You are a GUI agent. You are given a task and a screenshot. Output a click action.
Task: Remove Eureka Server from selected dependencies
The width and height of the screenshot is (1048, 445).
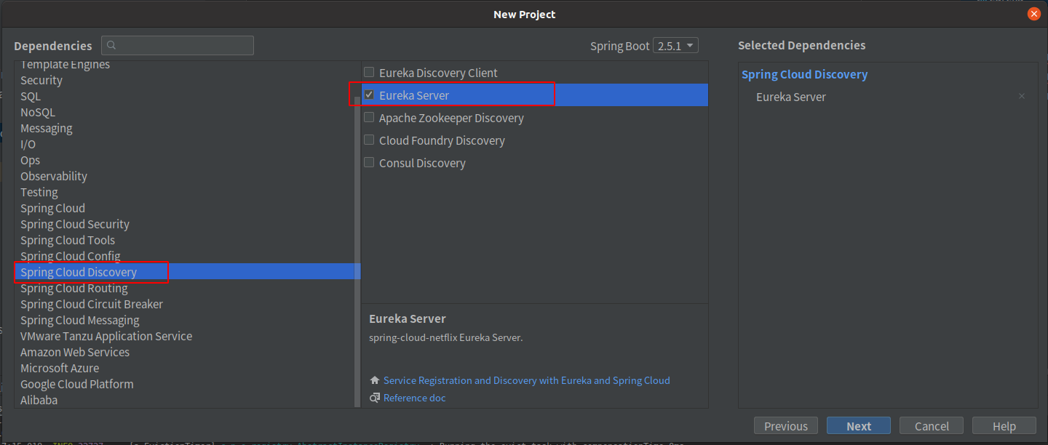pyautogui.click(x=1022, y=97)
